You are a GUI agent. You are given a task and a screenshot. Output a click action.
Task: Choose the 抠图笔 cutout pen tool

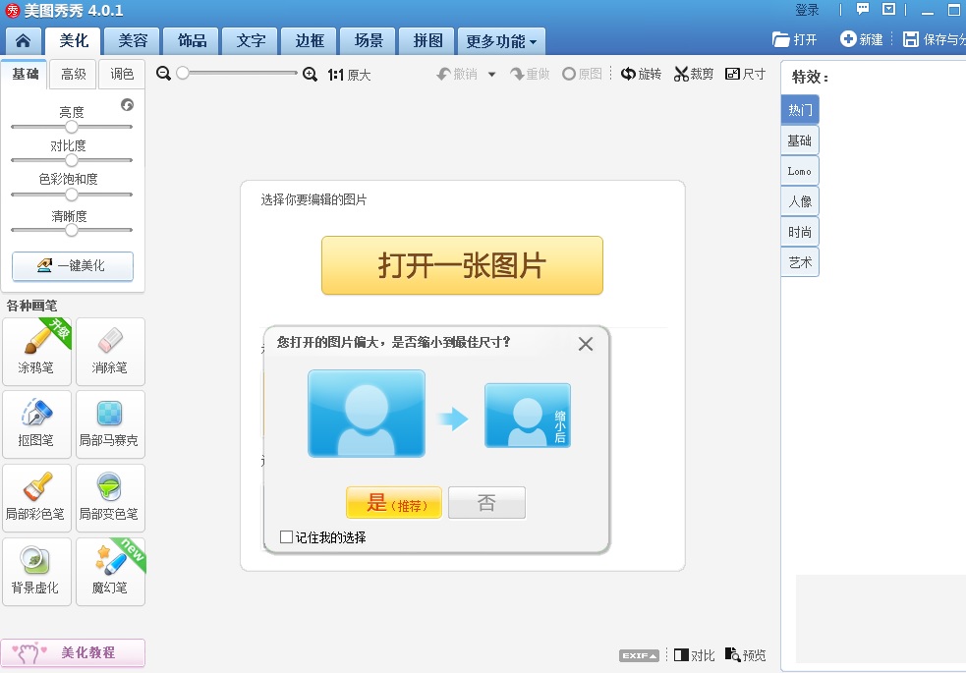click(x=37, y=423)
